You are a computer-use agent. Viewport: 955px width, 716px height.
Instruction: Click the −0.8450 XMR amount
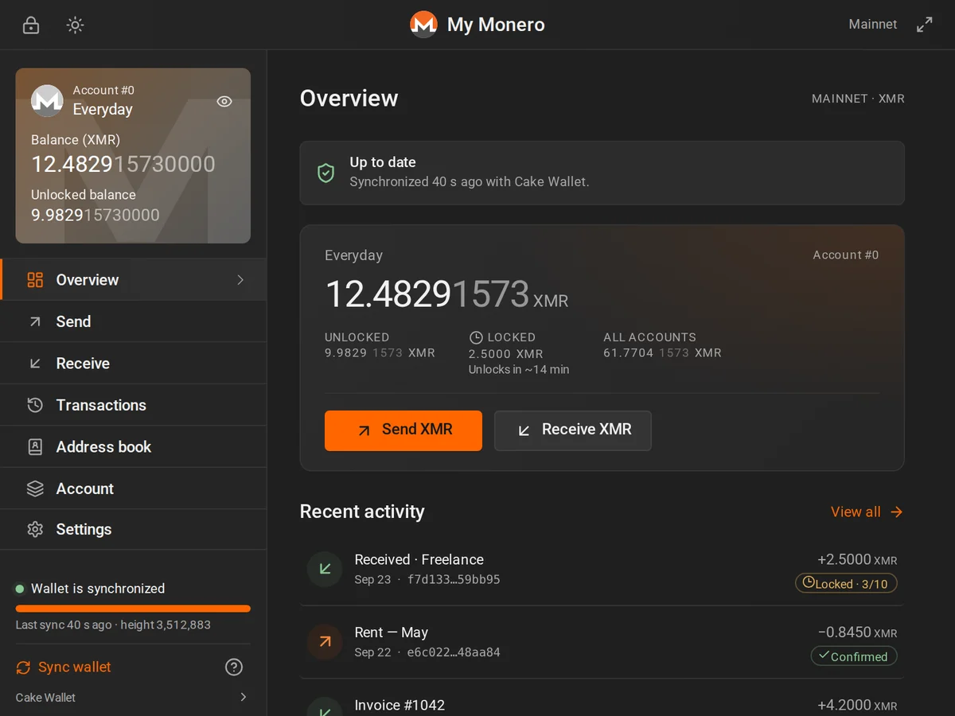(x=857, y=633)
